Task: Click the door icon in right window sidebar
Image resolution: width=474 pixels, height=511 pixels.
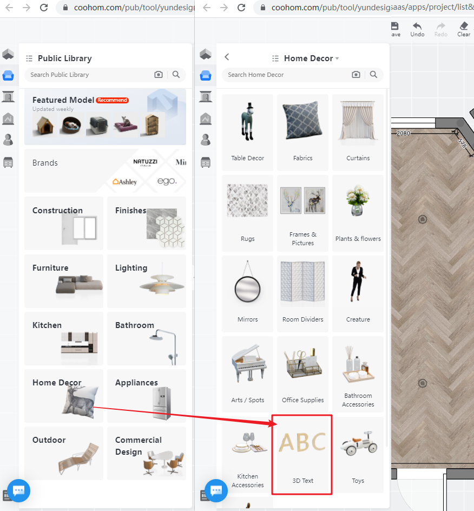Action: (206, 97)
